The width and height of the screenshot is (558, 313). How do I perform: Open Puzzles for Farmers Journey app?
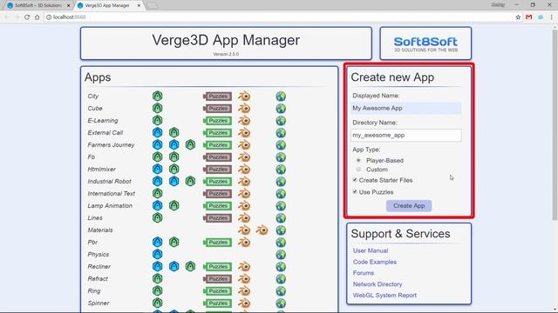pyautogui.click(x=217, y=145)
